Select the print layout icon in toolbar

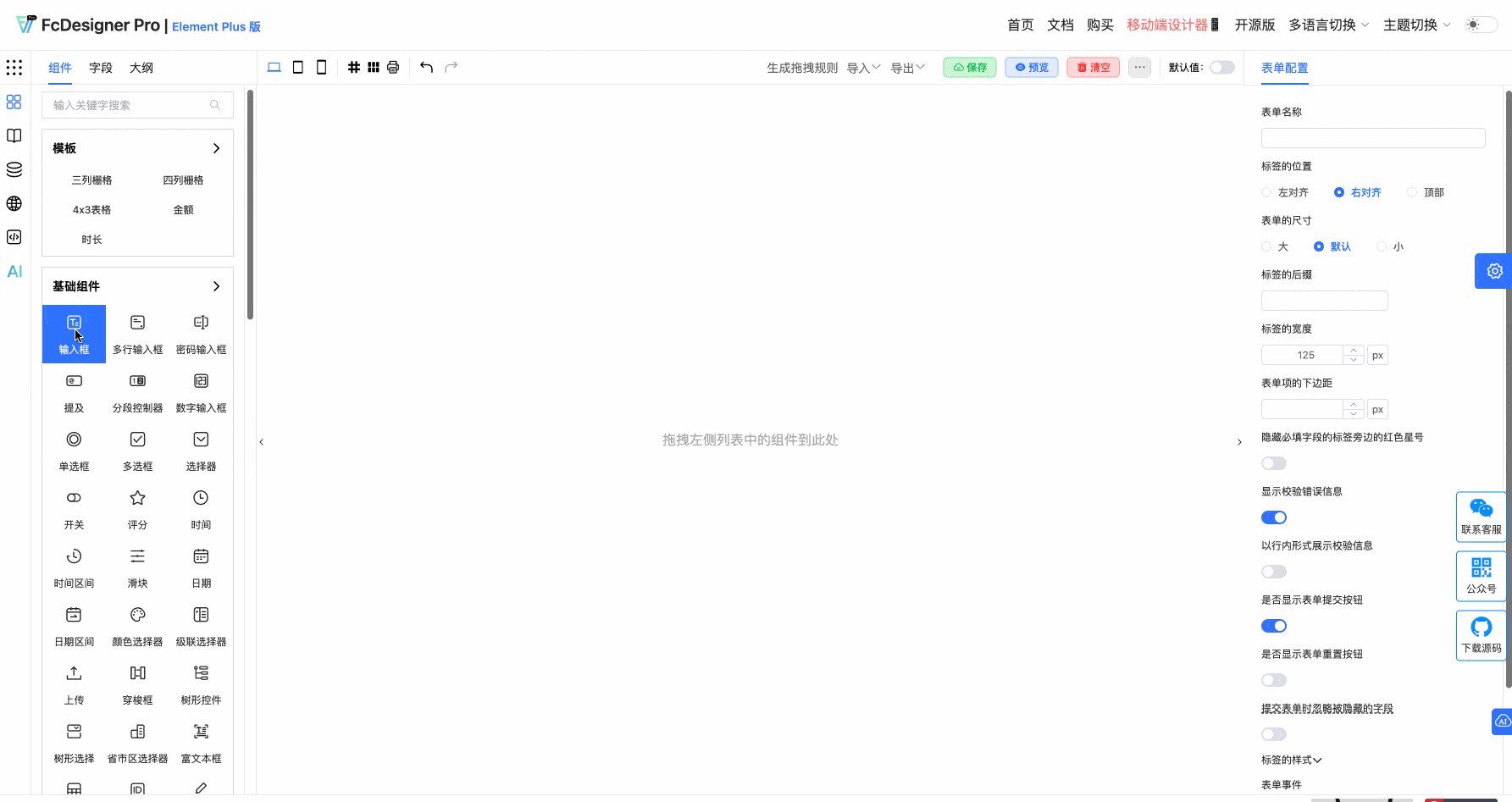point(392,67)
